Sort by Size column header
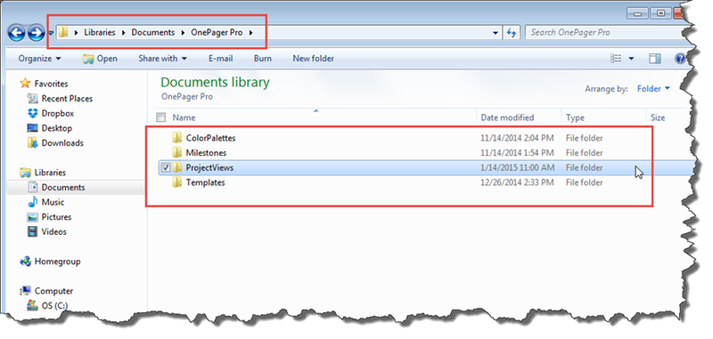The height and width of the screenshot is (339, 713). [x=658, y=117]
